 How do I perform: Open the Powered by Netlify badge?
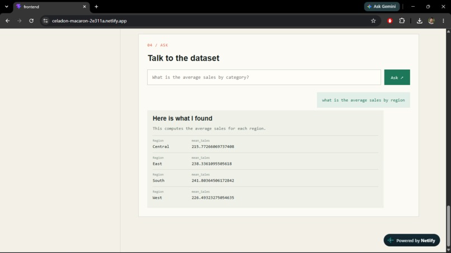[412, 240]
